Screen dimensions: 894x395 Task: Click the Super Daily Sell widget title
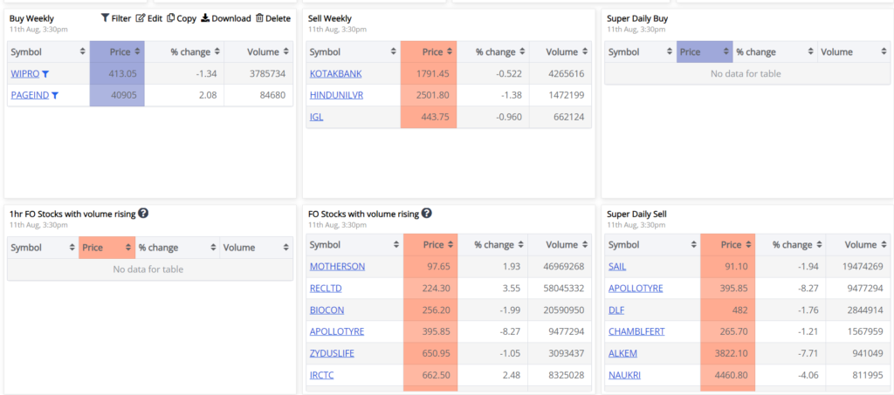coord(636,214)
